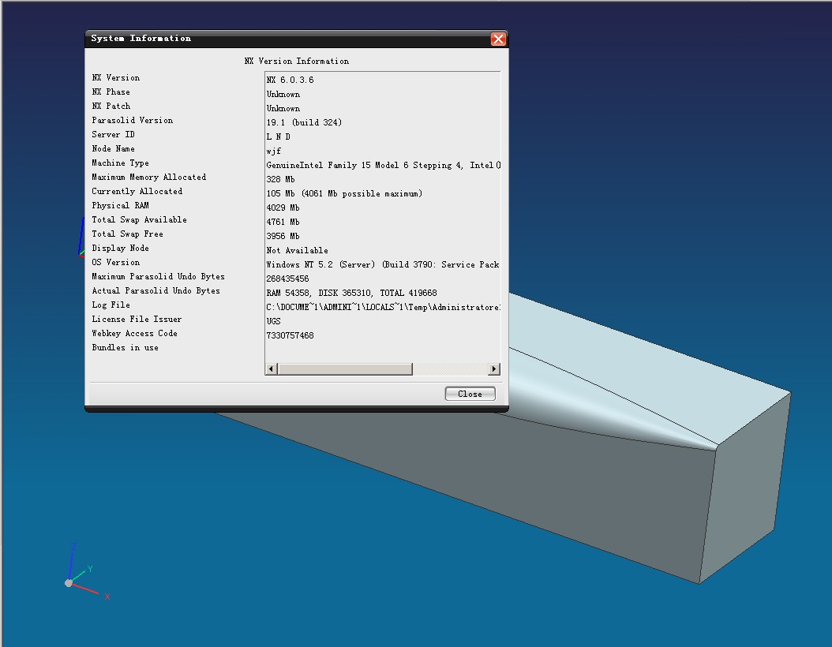Select the second 'Unknown' value beside NX Patch
Image resolution: width=832 pixels, height=647 pixels.
[283, 108]
